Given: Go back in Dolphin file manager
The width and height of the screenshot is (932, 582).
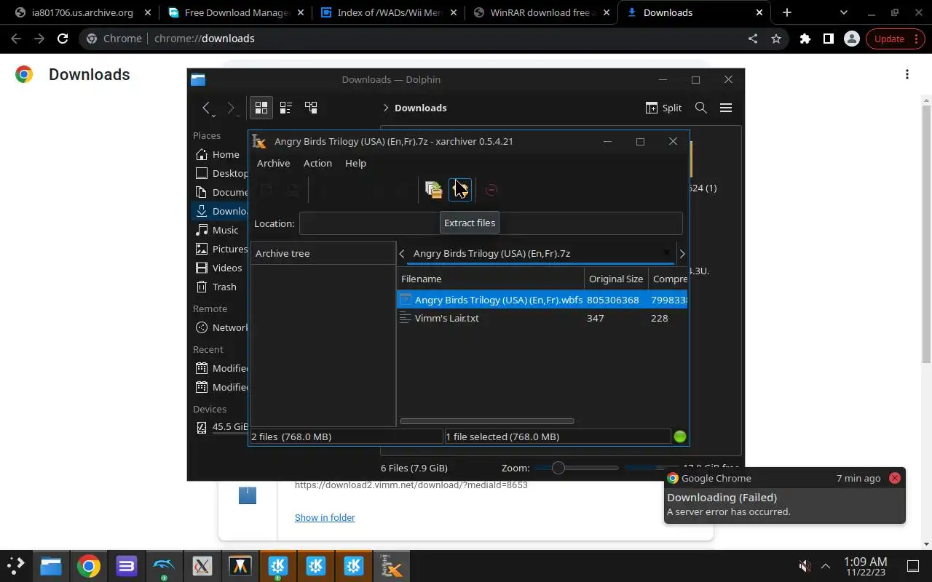Looking at the screenshot, I should (207, 108).
